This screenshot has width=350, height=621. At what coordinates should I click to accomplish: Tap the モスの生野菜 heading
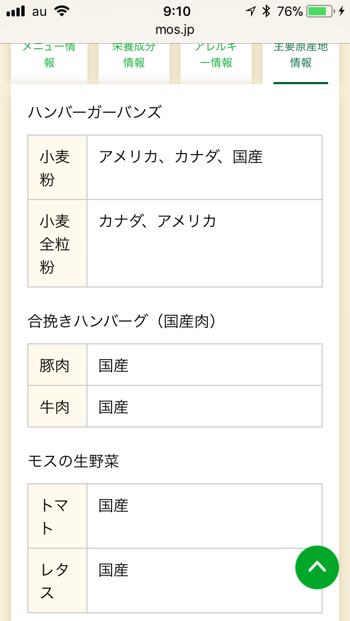click(73, 461)
